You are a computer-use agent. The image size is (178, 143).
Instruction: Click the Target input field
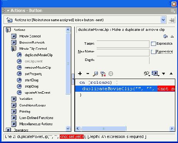pos(123,44)
